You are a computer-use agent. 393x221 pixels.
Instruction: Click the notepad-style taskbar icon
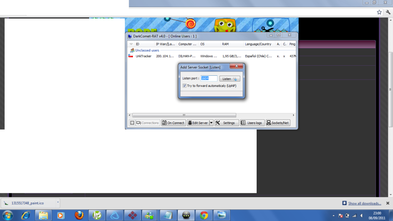coord(168,216)
